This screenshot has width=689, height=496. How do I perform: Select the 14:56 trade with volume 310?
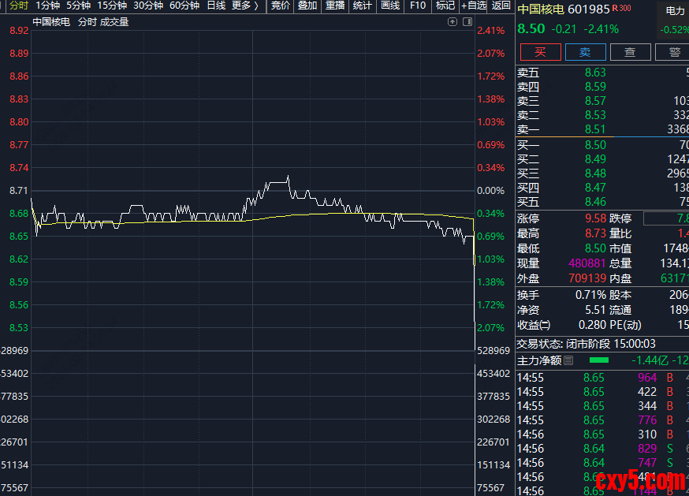(x=602, y=434)
